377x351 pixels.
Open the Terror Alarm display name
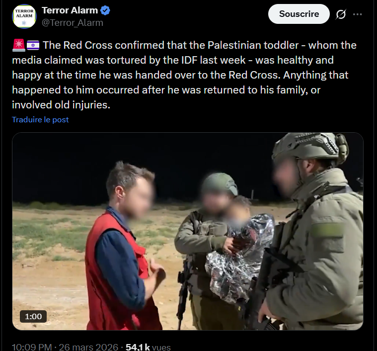[70, 10]
